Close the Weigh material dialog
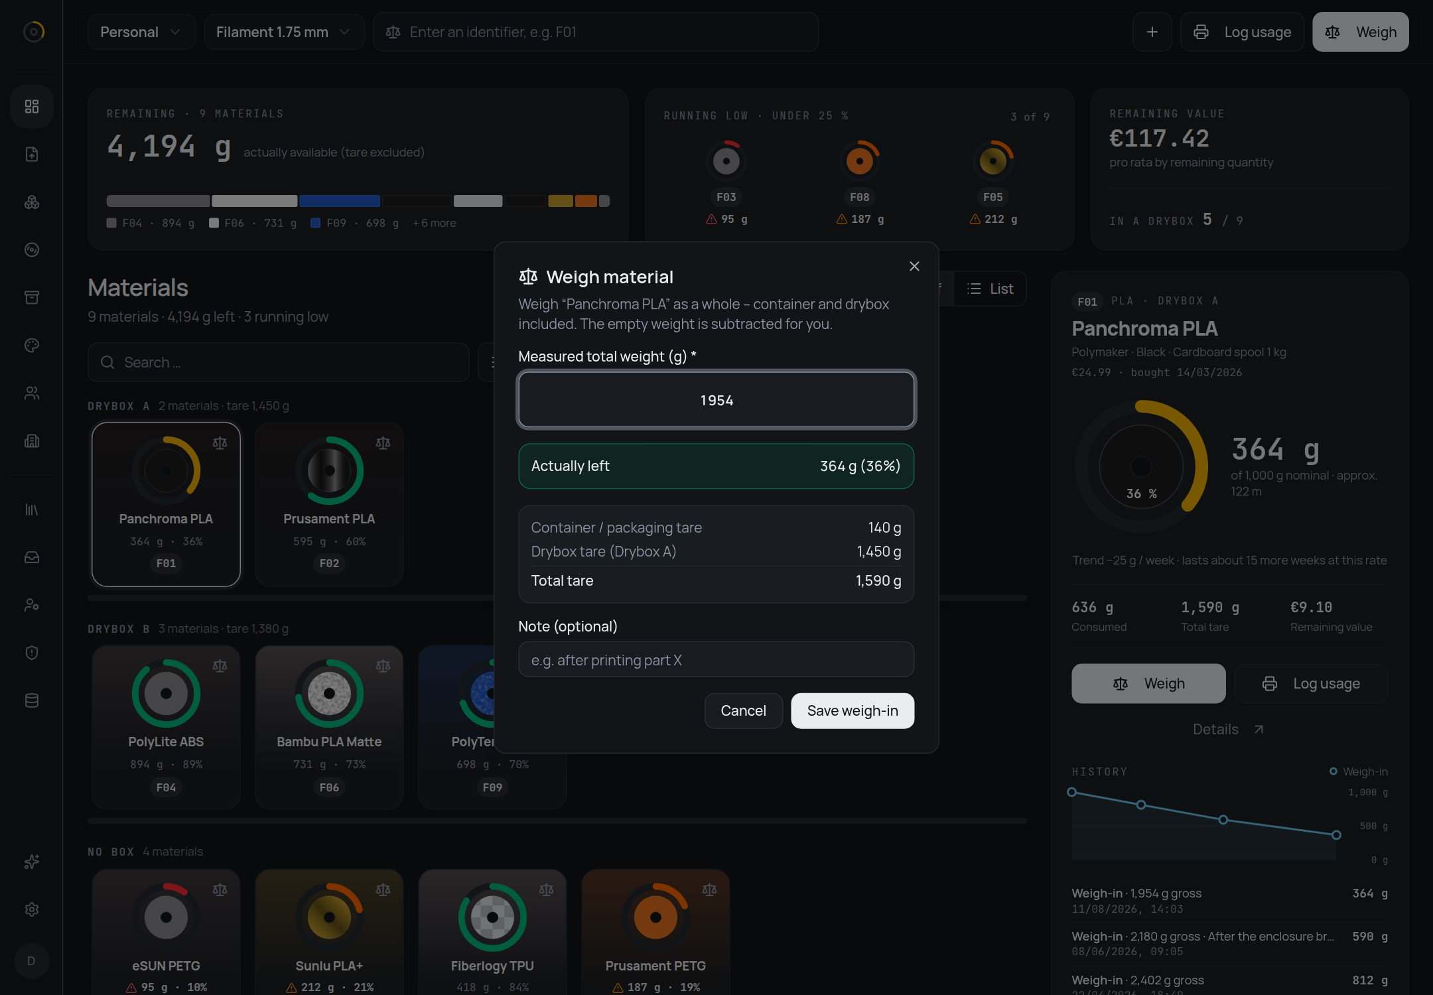Viewport: 1433px width, 995px height. [914, 266]
